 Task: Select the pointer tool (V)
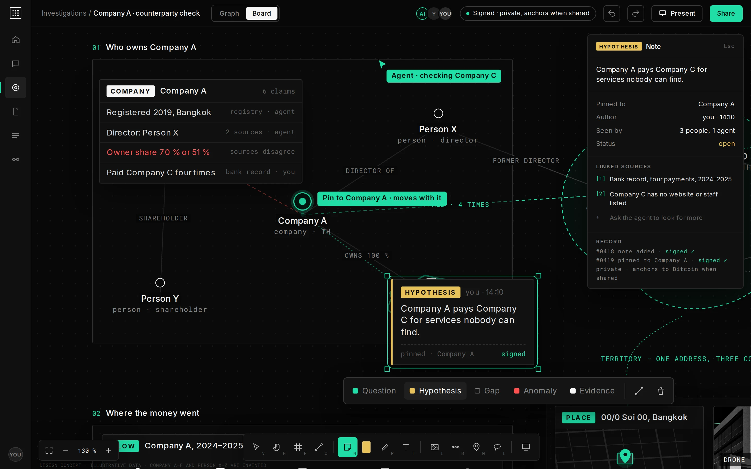(x=256, y=447)
